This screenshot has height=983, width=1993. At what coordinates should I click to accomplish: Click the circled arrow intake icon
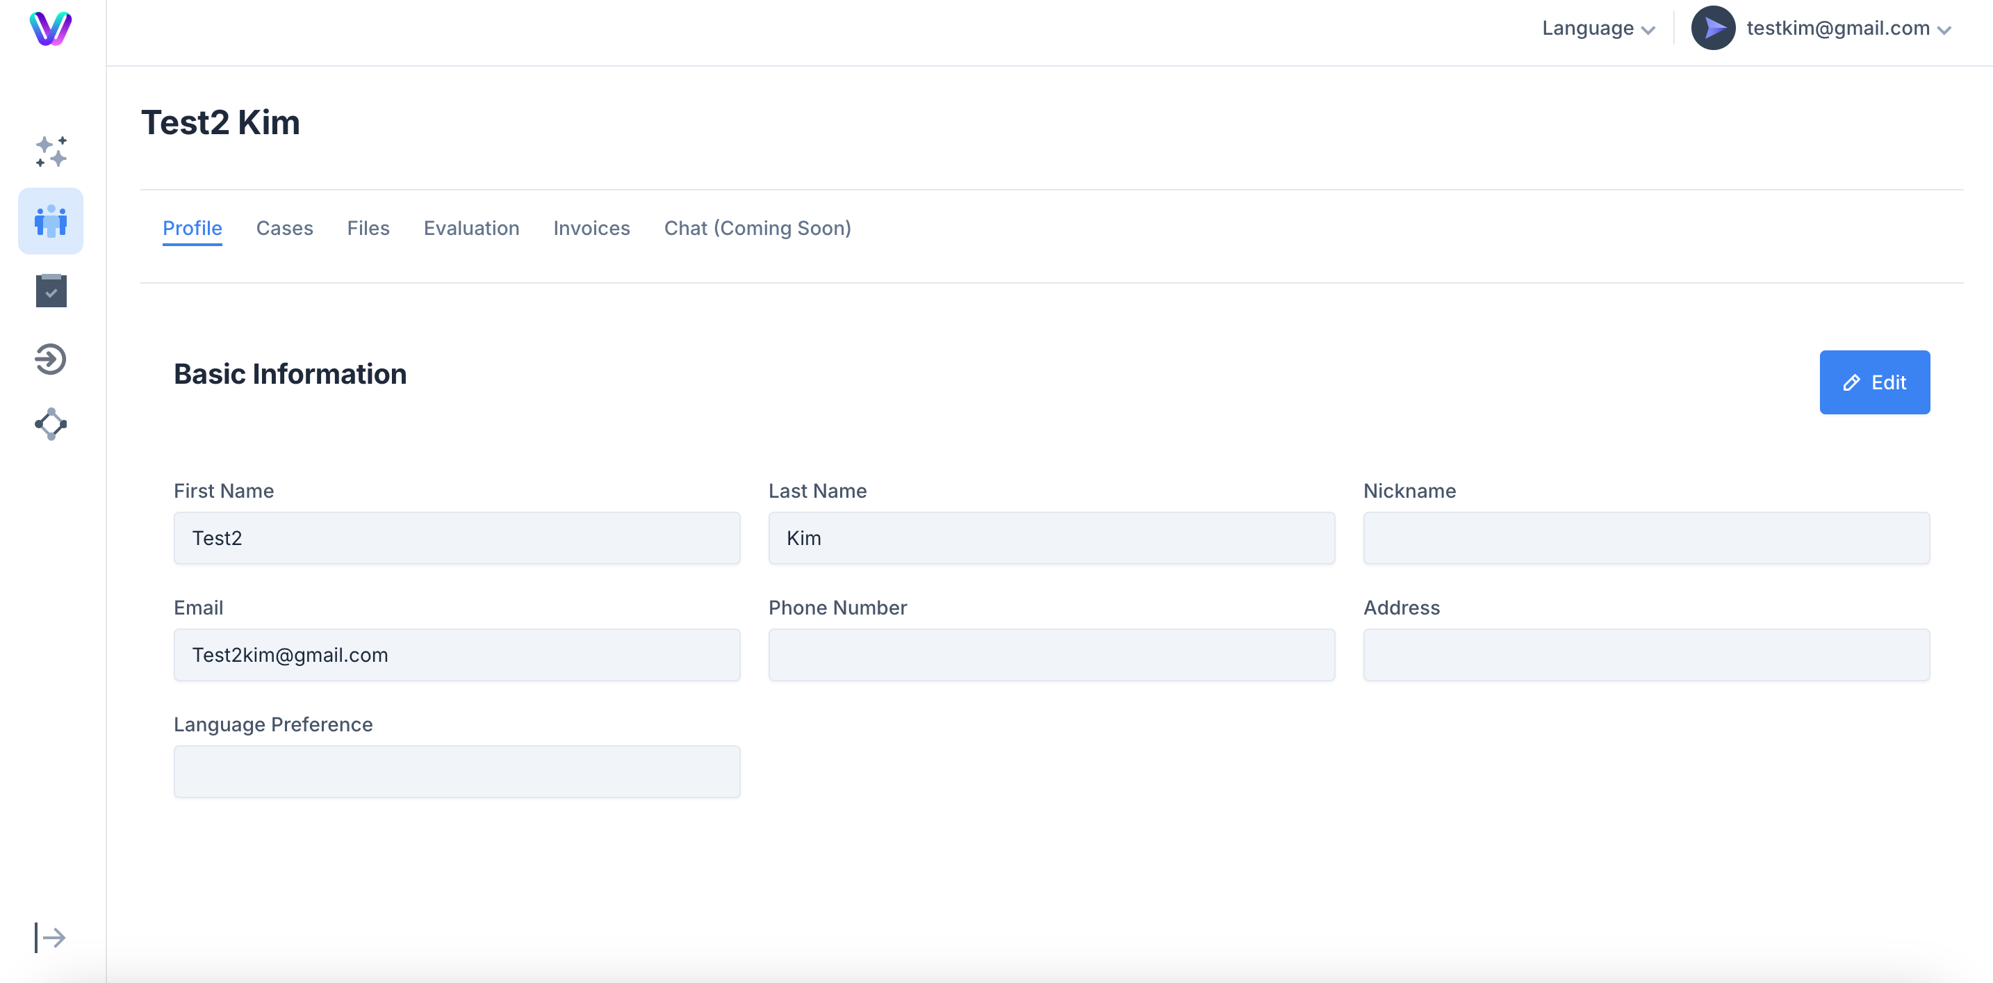tap(51, 359)
